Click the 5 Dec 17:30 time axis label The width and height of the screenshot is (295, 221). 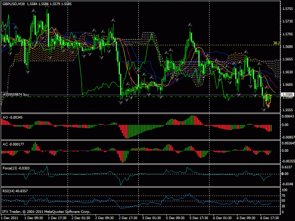(x=199, y=218)
